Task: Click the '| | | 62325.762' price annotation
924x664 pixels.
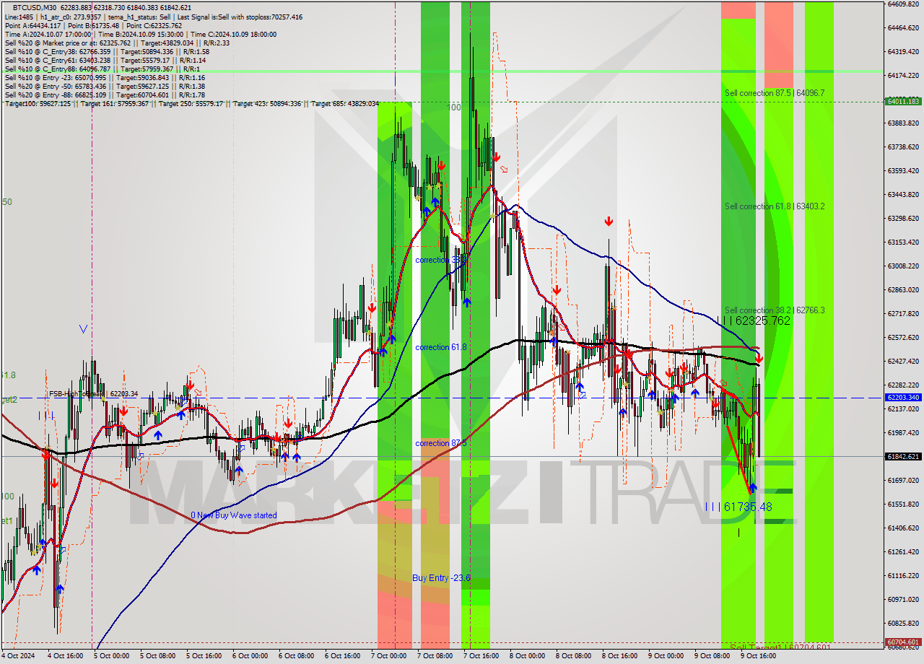Action: tap(754, 320)
